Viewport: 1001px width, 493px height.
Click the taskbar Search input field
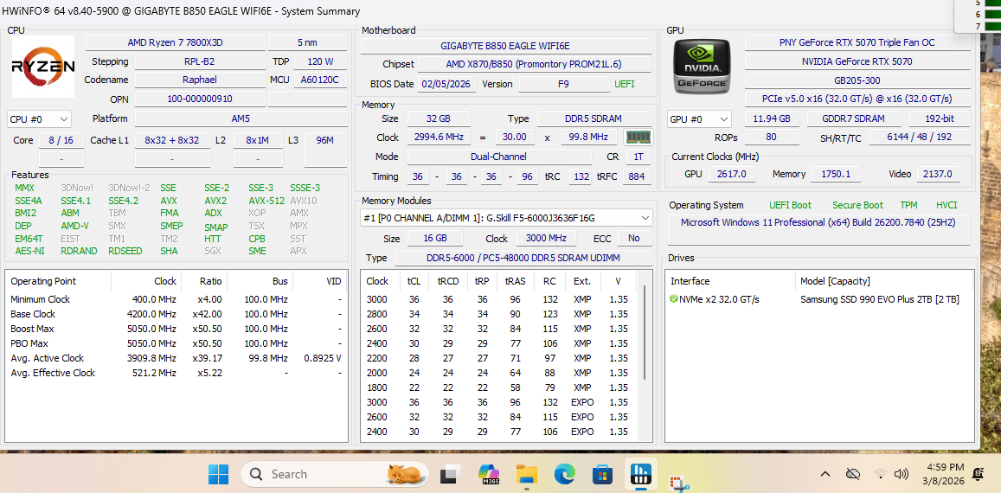coord(337,474)
